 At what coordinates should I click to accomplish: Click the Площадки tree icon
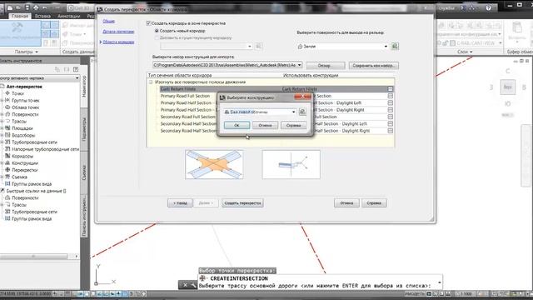click(x=7, y=128)
